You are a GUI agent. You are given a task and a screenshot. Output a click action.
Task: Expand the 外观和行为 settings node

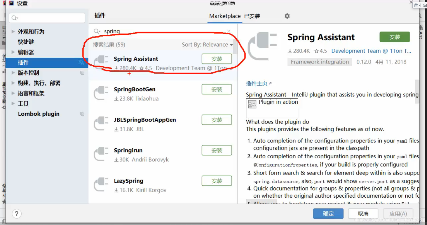pyautogui.click(x=13, y=31)
